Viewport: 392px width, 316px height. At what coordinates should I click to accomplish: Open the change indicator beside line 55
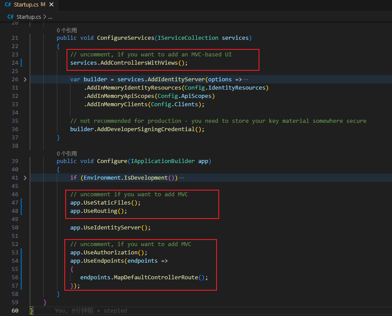21,269
